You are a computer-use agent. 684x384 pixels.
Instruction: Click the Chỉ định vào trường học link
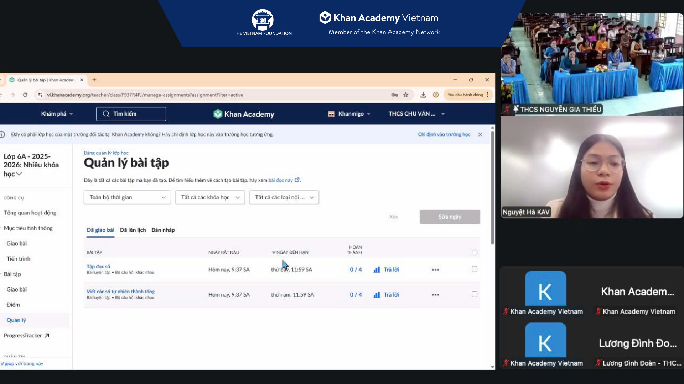444,134
